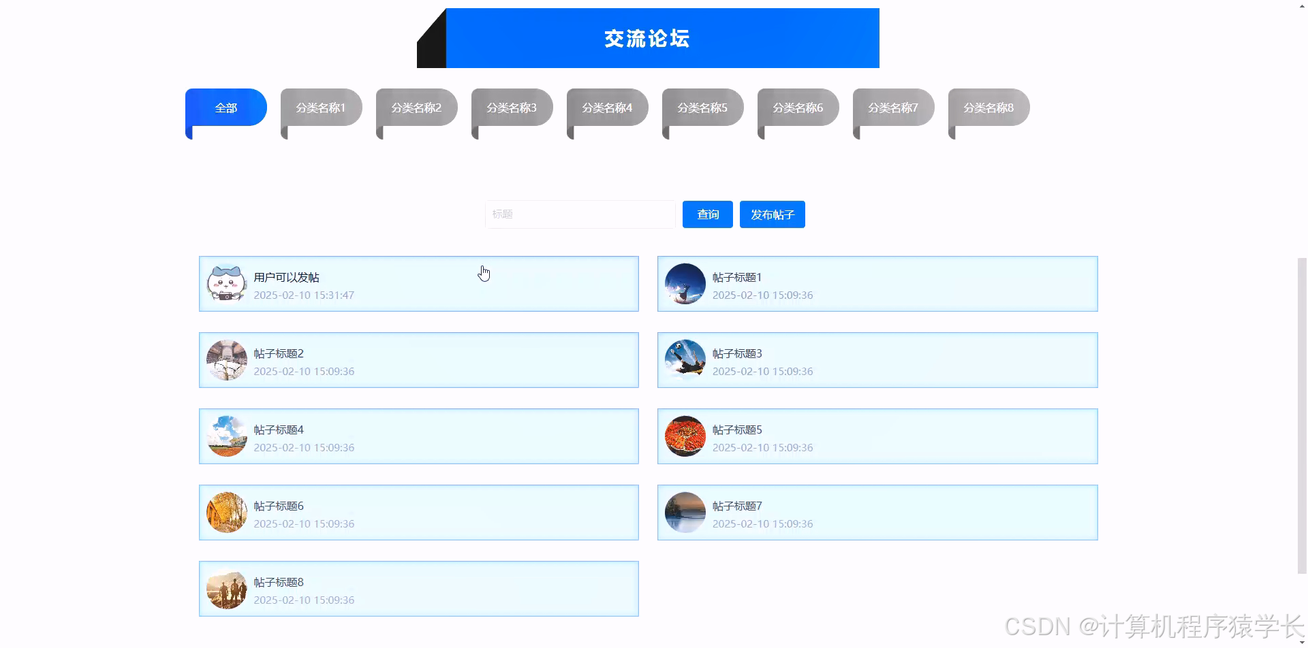Show posts in 分类名称6
The width and height of the screenshot is (1308, 648).
coord(798,108)
